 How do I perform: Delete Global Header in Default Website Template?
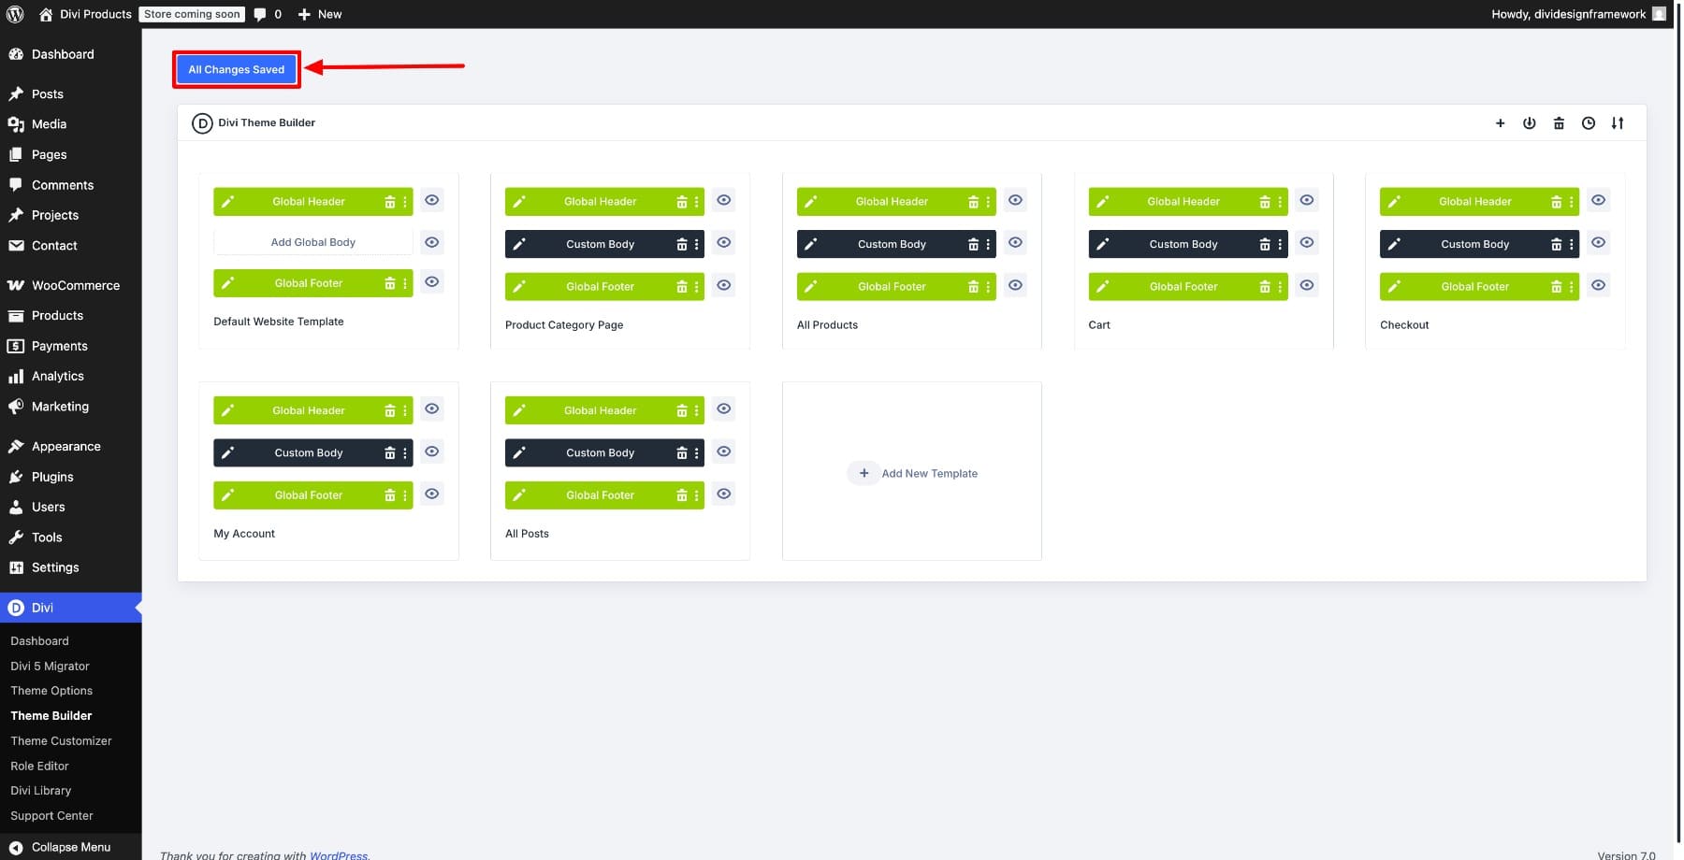pyautogui.click(x=390, y=202)
